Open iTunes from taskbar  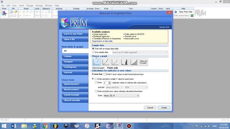tap(87, 126)
